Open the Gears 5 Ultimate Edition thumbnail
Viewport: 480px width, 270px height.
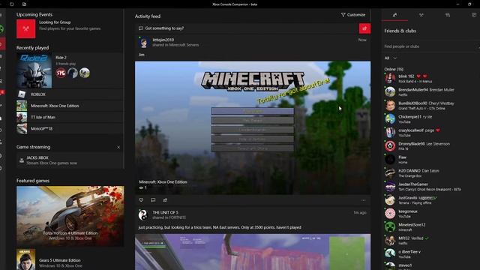(x=26, y=259)
